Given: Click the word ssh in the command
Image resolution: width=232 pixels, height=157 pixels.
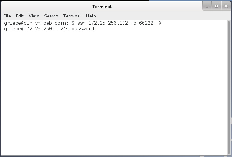Looking at the screenshot, I should coord(81,23).
